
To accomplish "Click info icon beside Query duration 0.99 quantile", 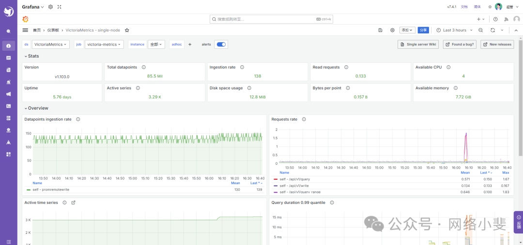I will 332,202.
